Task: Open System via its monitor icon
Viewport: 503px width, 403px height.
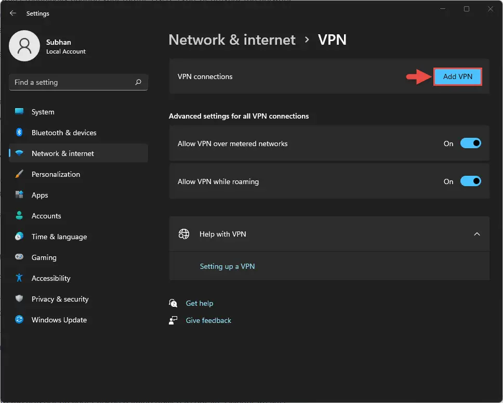Action: tap(19, 111)
